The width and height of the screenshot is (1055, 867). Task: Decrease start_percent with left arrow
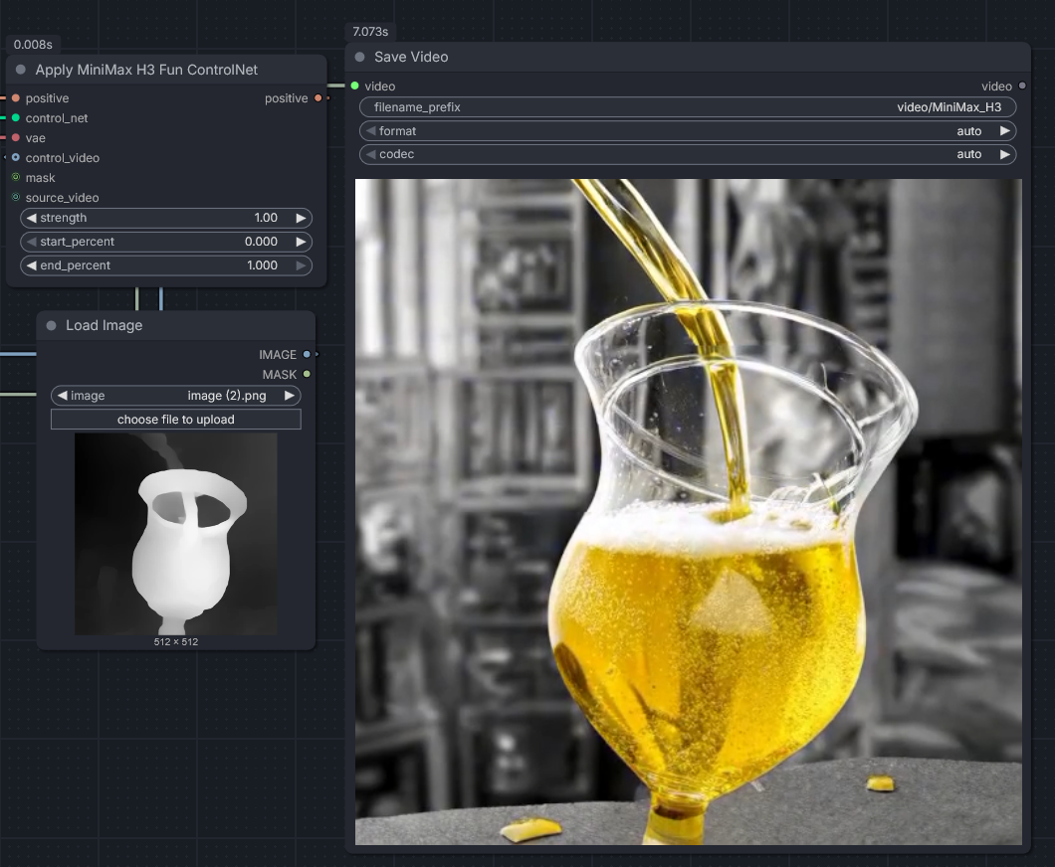click(x=31, y=242)
